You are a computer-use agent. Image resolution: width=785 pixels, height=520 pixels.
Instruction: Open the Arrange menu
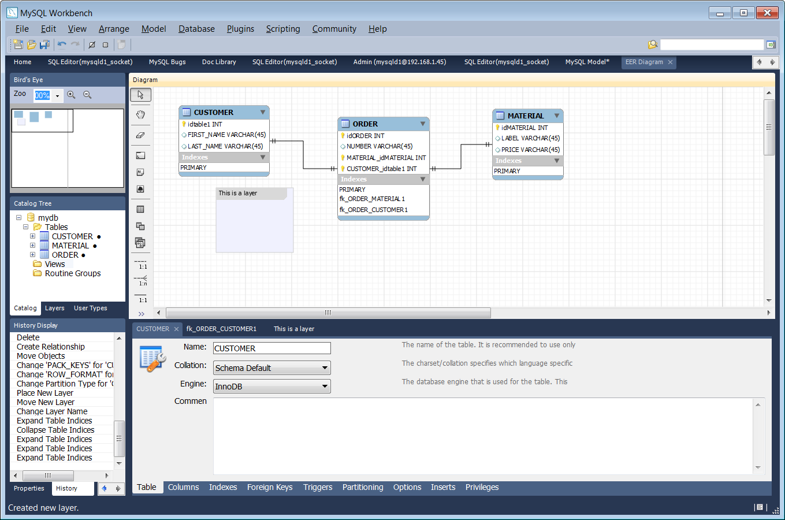(x=114, y=29)
